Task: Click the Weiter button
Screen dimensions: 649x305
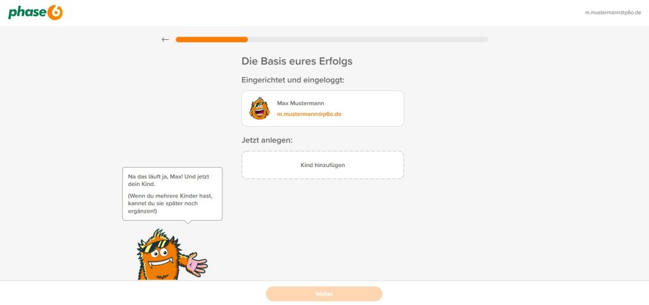Action: [324, 294]
